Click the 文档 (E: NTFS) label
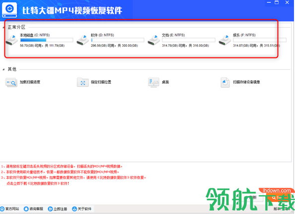The width and height of the screenshot is (295, 214). (x=173, y=35)
